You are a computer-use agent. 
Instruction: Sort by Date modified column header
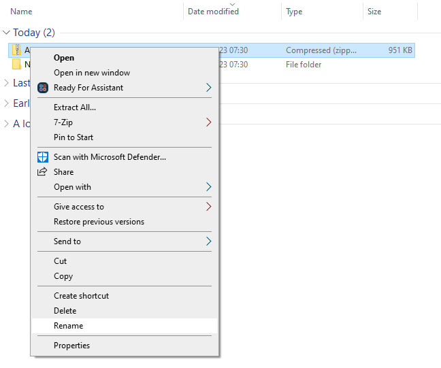[213, 12]
